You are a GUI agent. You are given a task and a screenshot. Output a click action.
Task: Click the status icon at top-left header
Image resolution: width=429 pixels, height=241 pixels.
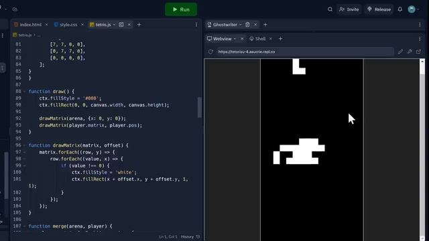15,9
